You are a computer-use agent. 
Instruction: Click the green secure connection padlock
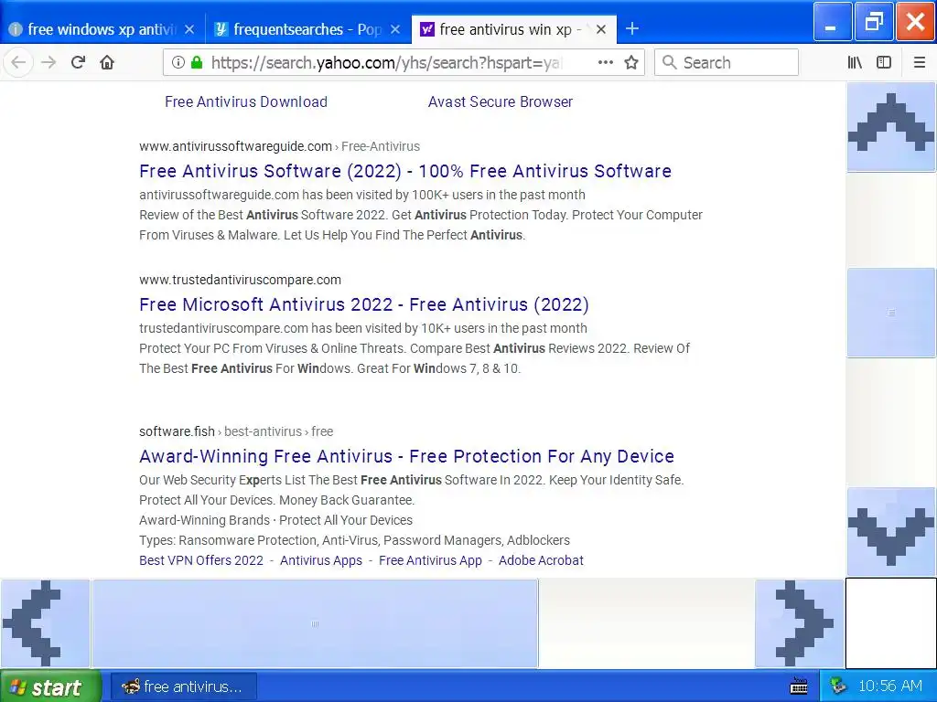(x=196, y=62)
